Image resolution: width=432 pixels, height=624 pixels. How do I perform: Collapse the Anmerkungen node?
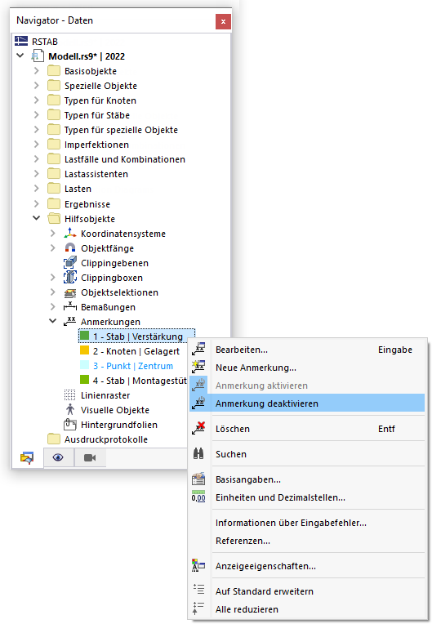pos(52,321)
